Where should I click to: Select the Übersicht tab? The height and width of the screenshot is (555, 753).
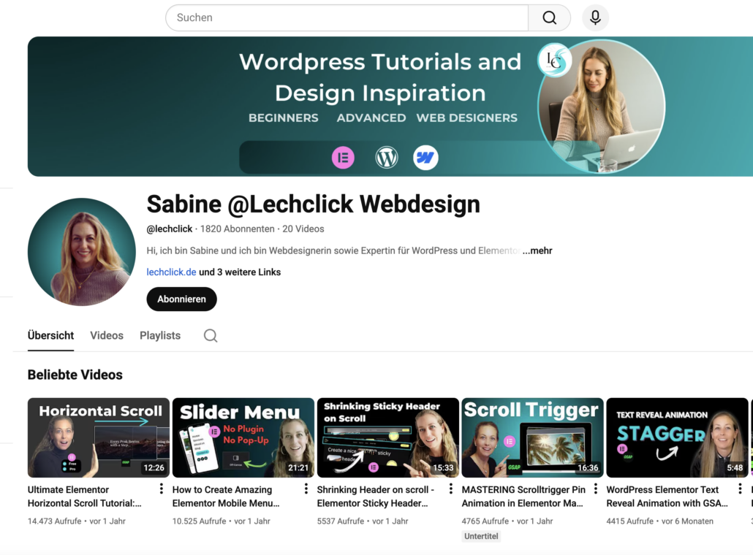[50, 336]
